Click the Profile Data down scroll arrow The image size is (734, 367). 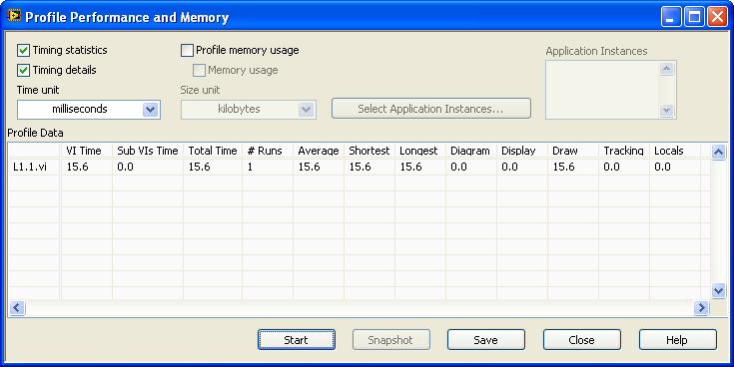click(719, 291)
